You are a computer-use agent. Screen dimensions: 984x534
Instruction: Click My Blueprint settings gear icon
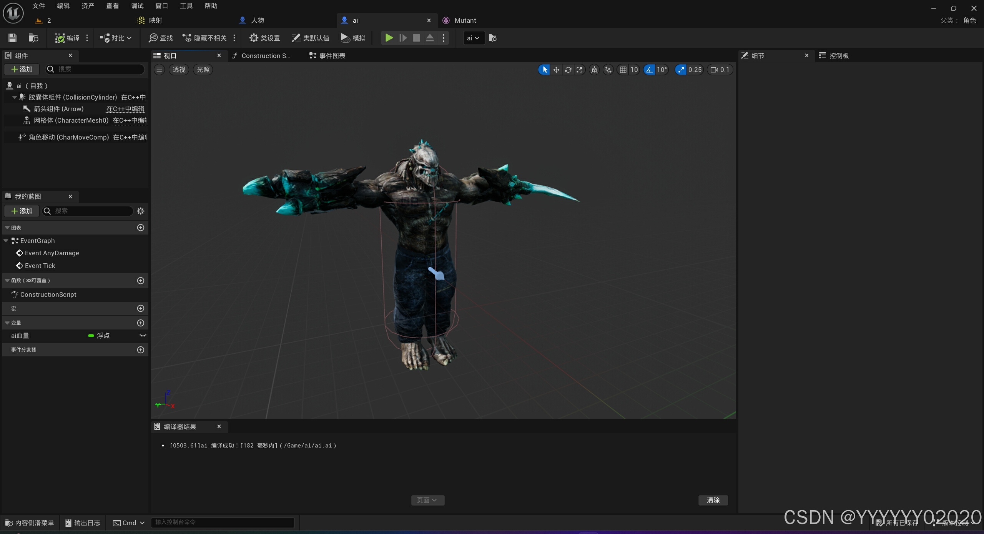[x=141, y=211]
